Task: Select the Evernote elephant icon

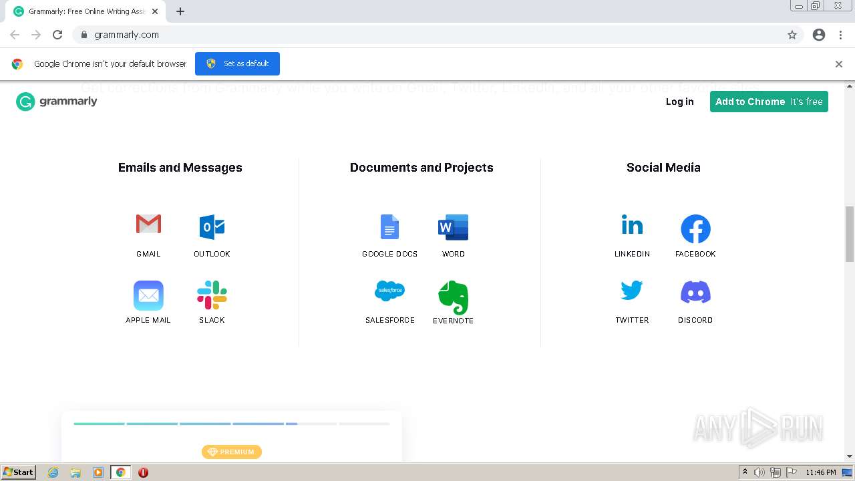Action: (x=453, y=297)
